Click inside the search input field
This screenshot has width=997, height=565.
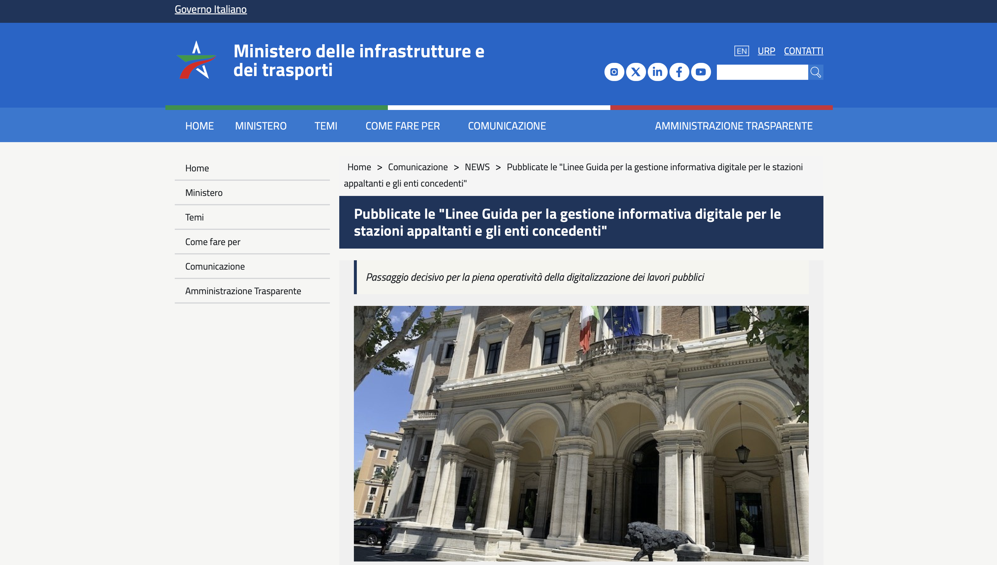761,72
